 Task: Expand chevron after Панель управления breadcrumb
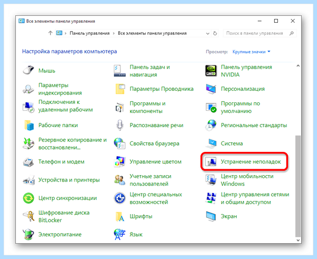114,33
